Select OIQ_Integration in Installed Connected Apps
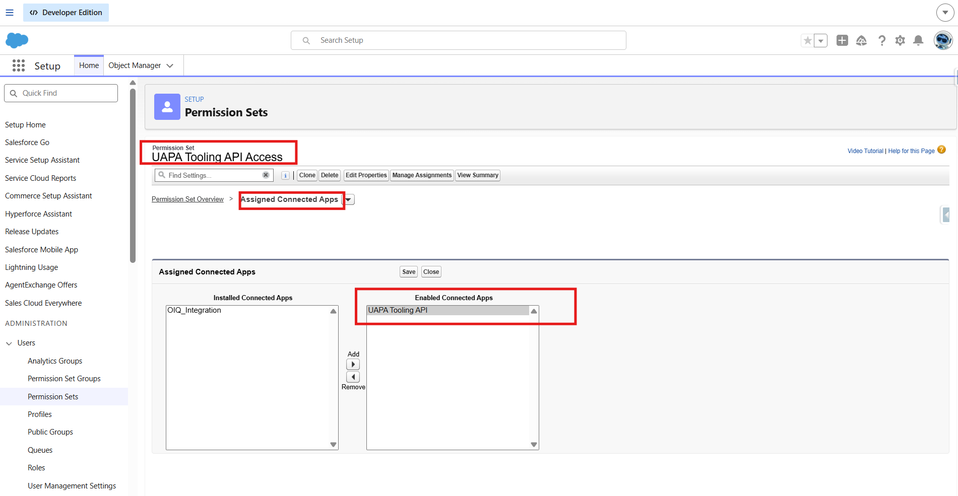Screen dimensions: 958x496 [248, 310]
